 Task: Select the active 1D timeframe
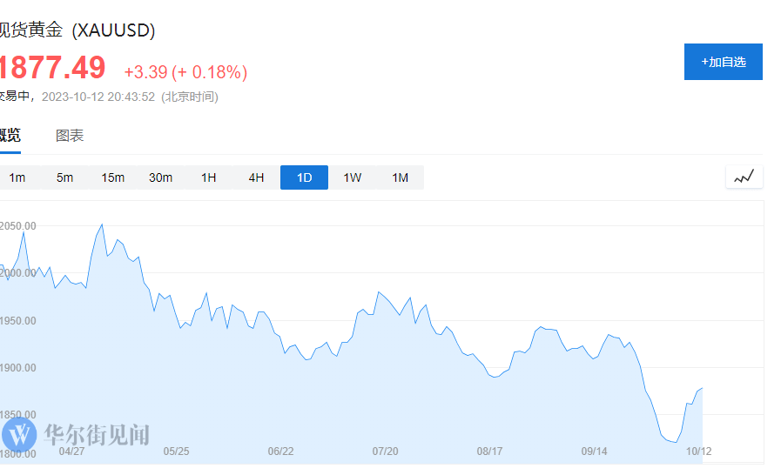click(x=304, y=177)
